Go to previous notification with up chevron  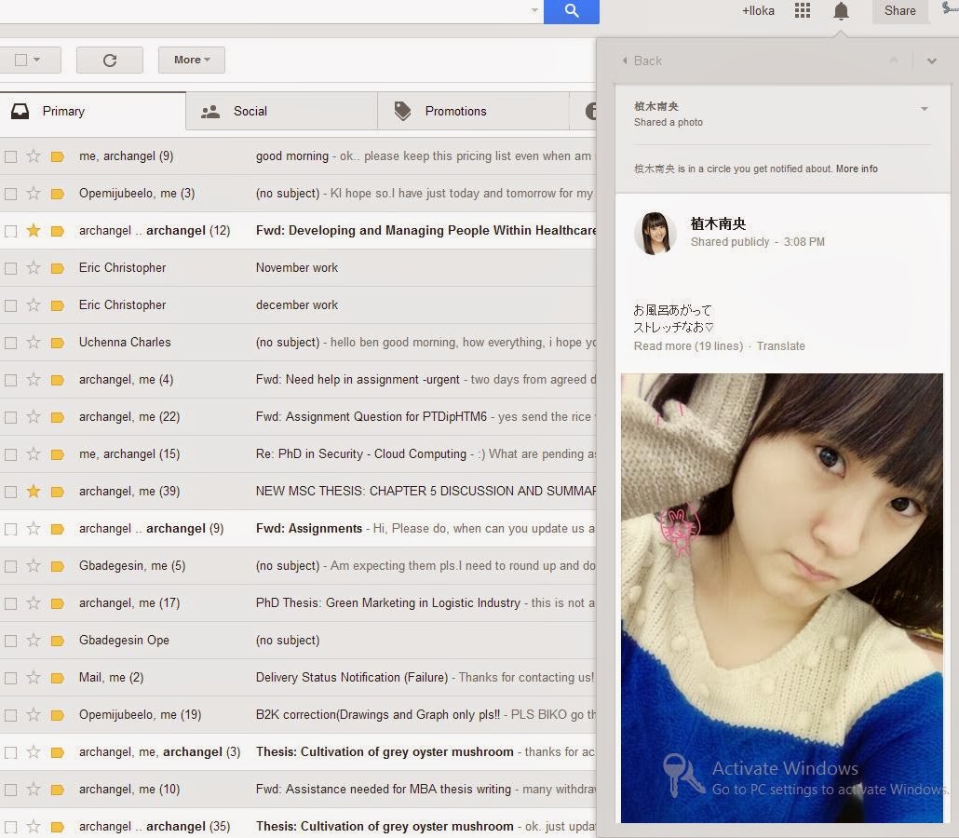coord(894,61)
